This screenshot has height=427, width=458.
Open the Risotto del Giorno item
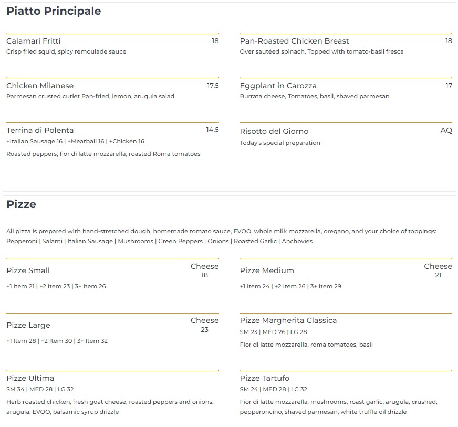coord(274,131)
